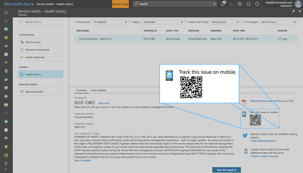This screenshot has height=173, width=303.
Task: Click the Microsoft Azure logo text
Action: pyautogui.click(x=19, y=4)
